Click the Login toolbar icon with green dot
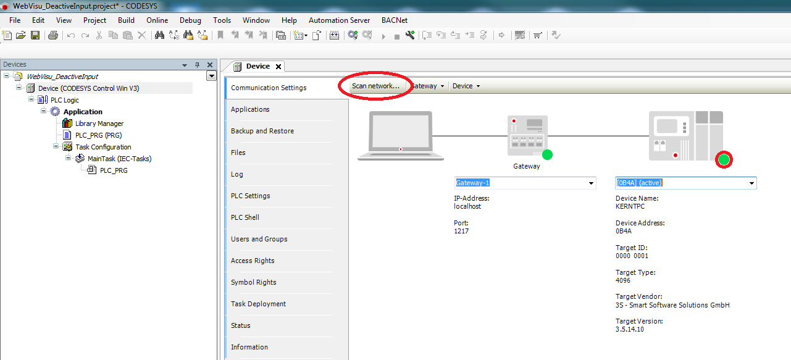Image resolution: width=791 pixels, height=360 pixels. 353,35
